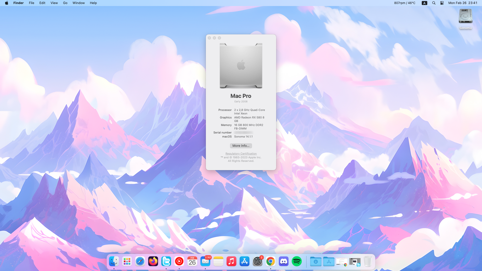The width and height of the screenshot is (482, 271).
Task: Open Spotlight search in menu bar
Action: 434,3
